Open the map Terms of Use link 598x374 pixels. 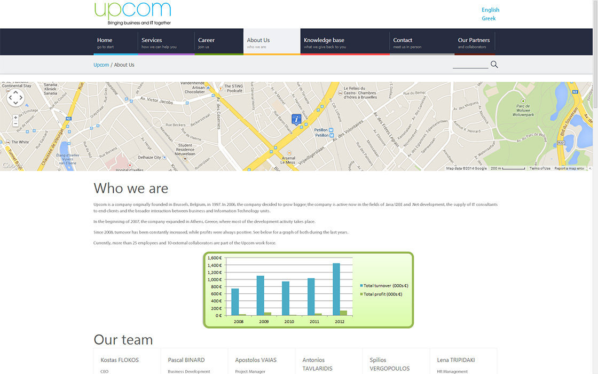pos(539,168)
